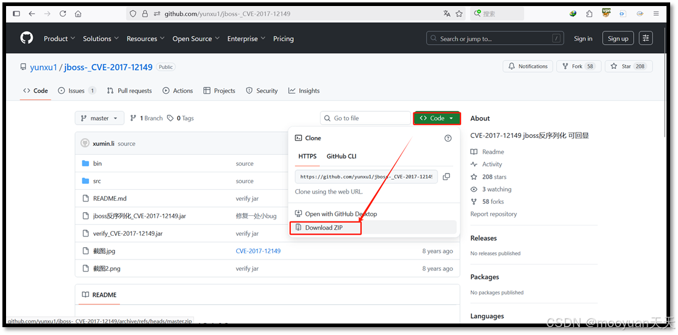Click the GitHub Search or jump to field

tap(495, 39)
